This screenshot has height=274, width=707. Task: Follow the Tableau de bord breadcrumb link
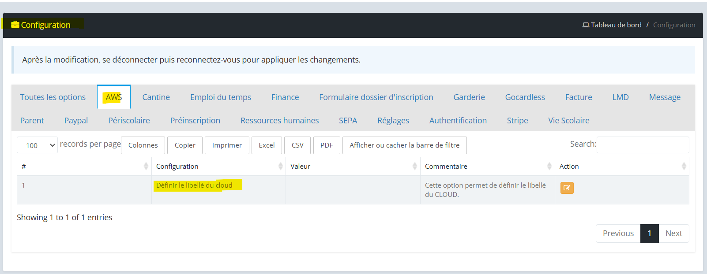click(616, 25)
